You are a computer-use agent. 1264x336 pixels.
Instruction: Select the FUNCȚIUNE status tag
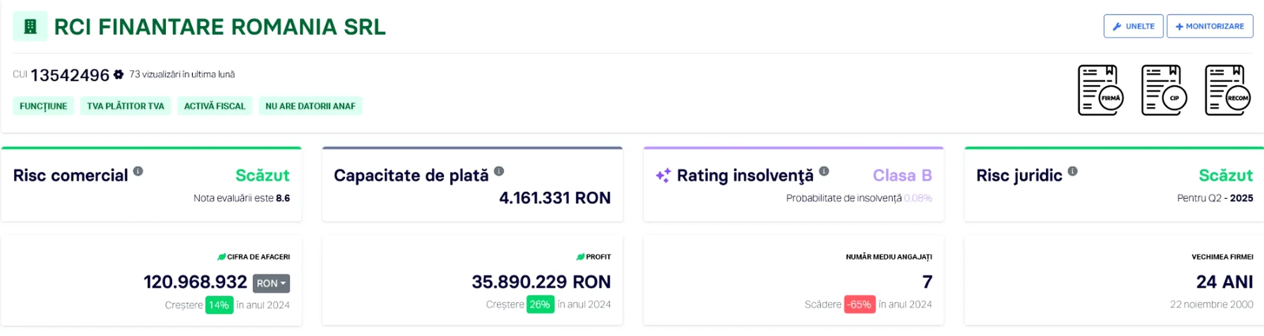[x=43, y=106]
